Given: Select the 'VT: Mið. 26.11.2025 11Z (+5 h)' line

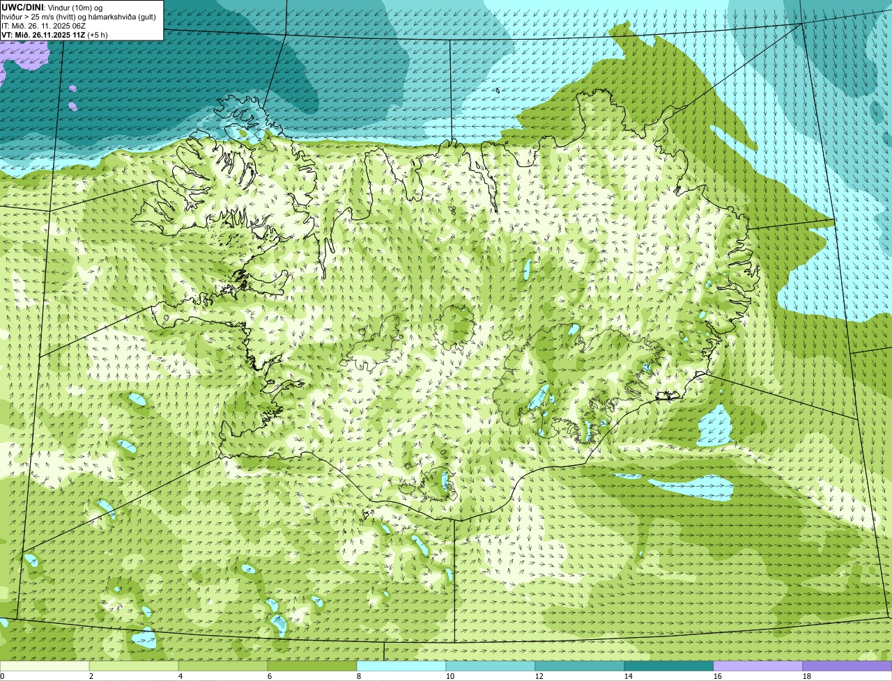Looking at the screenshot, I should point(55,35).
